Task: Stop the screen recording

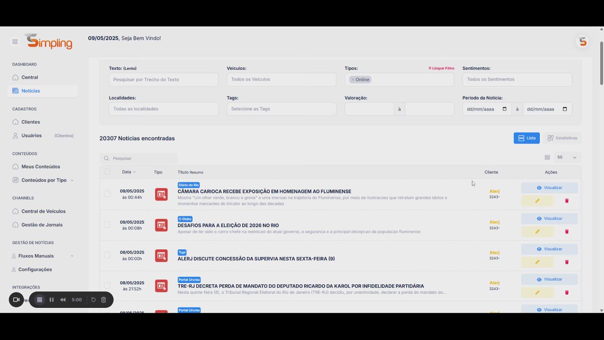Action: click(x=40, y=299)
